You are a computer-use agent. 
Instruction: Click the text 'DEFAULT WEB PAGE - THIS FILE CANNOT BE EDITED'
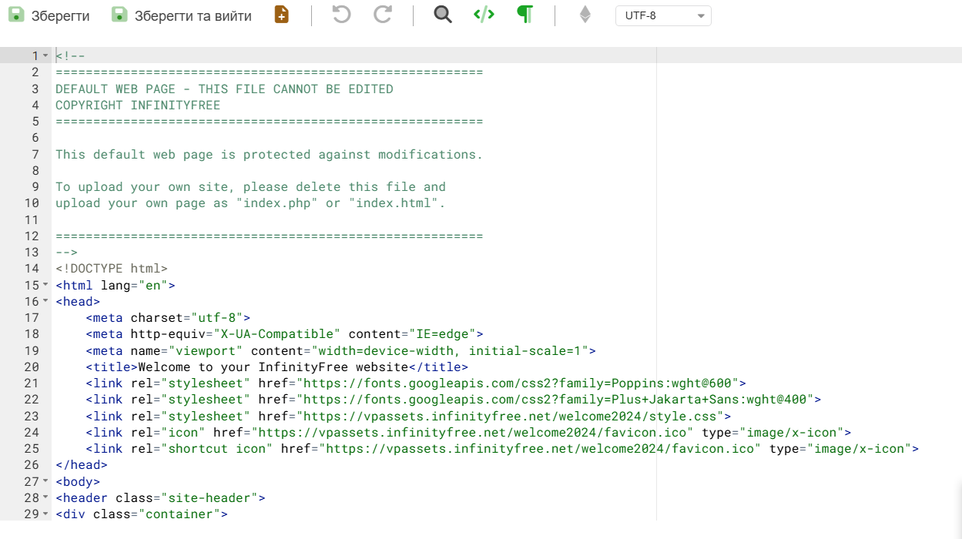[224, 89]
